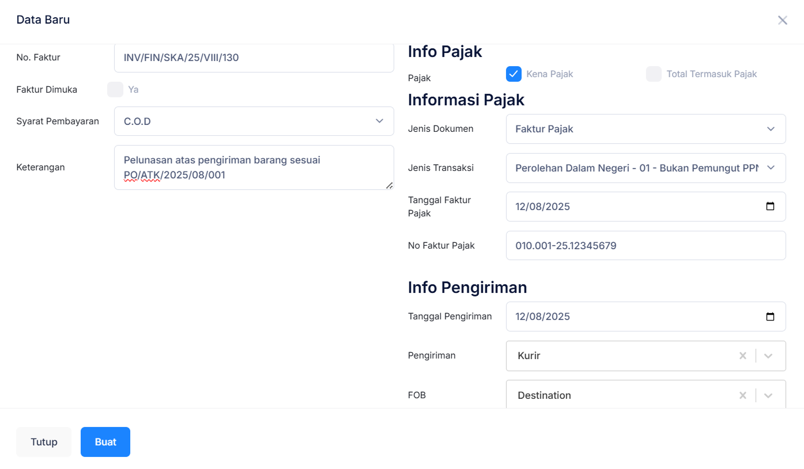Close the Data Baru dialog
Viewport: 804px width, 469px height.
point(782,20)
